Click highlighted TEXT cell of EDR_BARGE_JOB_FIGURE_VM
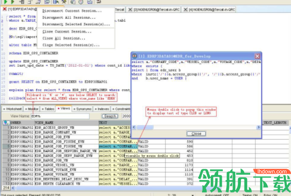This screenshot has height=196, width=291. (118, 146)
